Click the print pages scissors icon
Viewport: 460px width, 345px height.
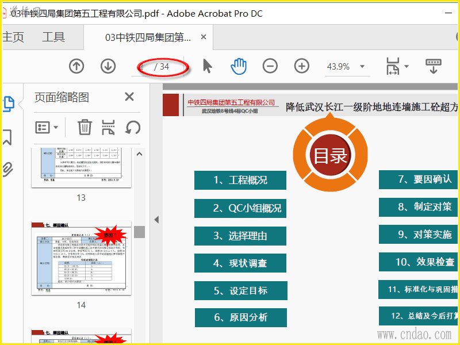point(108,127)
